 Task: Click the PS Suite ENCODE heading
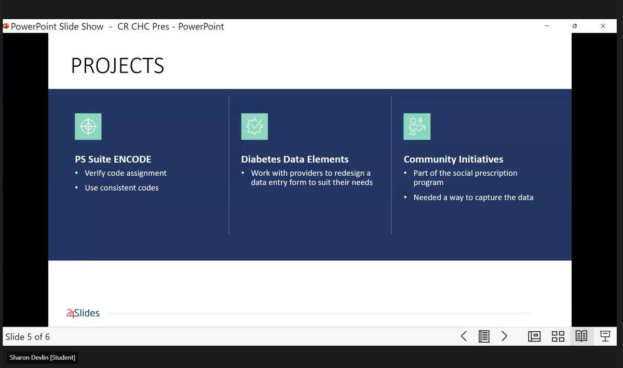[113, 159]
